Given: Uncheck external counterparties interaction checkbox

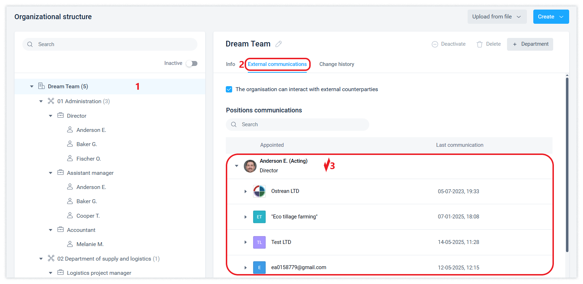Looking at the screenshot, I should tap(229, 89).
